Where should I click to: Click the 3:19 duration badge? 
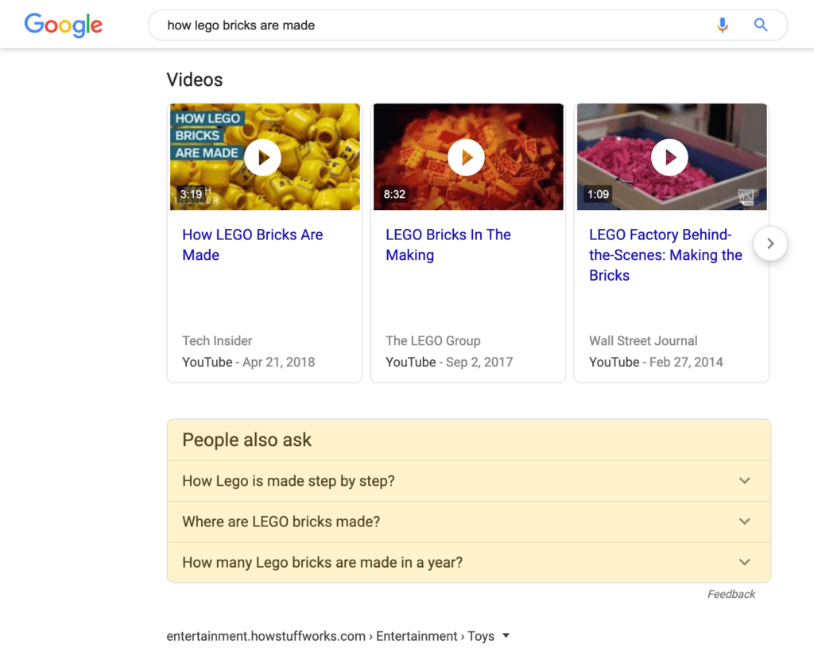click(191, 194)
